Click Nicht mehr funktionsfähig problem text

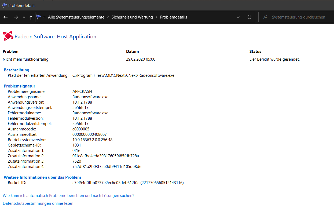[25, 59]
